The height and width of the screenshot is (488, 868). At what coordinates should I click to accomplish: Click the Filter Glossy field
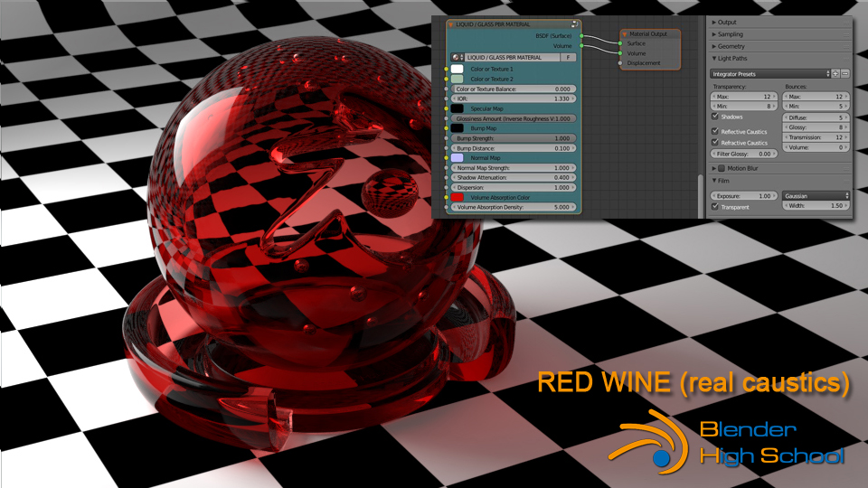point(744,155)
